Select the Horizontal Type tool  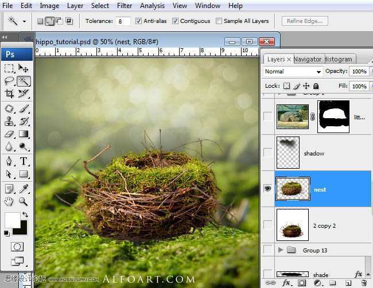(x=24, y=161)
